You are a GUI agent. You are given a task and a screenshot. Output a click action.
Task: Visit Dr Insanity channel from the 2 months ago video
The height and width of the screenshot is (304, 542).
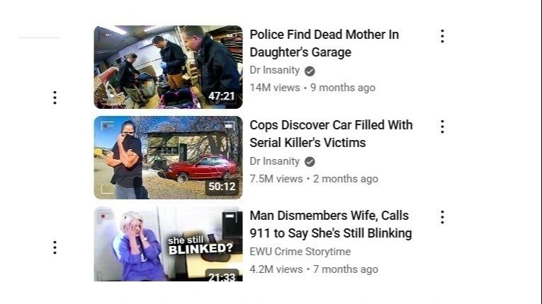click(275, 161)
